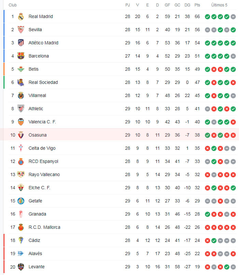Viewport: 239px width, 275px height.
Task: Click the Betis crest icon
Action: pos(21,69)
